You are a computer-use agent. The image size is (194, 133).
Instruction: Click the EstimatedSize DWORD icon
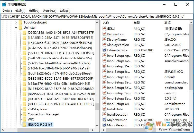click(104, 50)
